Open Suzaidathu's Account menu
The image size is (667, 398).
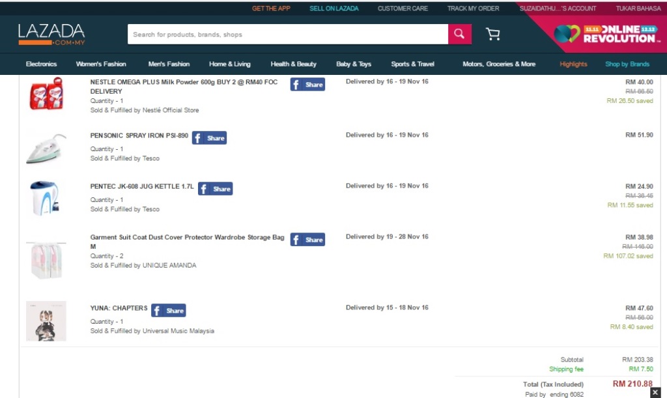[558, 8]
